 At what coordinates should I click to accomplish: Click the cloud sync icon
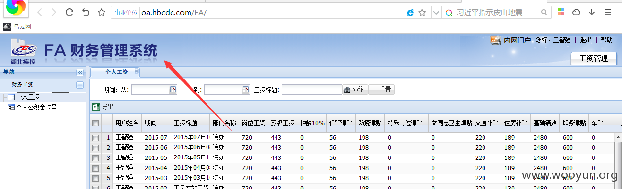[x=576, y=12]
